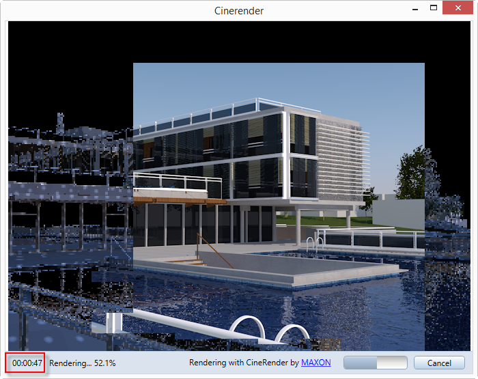Image resolution: width=478 pixels, height=379 pixels.
Task: Click the rendering progress bar
Action: coord(376,363)
